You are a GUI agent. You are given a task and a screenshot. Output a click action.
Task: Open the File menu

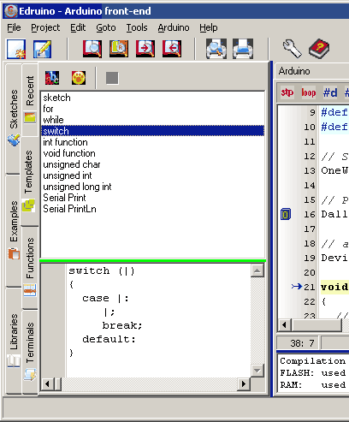pos(14,27)
